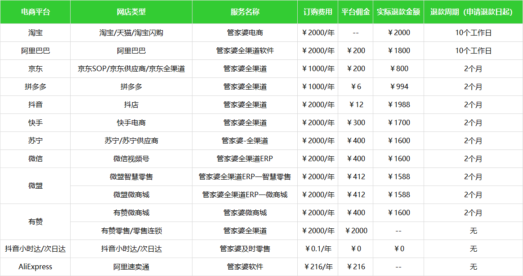Image resolution: width=523 pixels, height=276 pixels.
Task: Click the ￥0.1/年 subscription fee cell
Action: (317, 249)
